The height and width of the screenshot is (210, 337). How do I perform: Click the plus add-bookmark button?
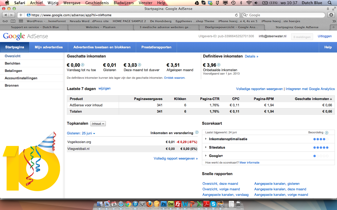21,15
